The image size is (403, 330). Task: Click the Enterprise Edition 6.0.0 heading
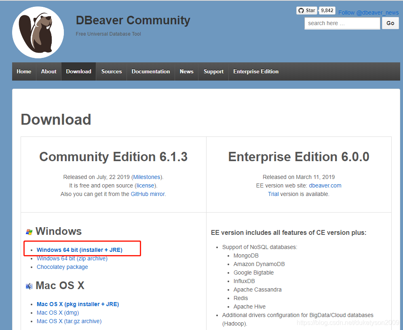point(299,157)
